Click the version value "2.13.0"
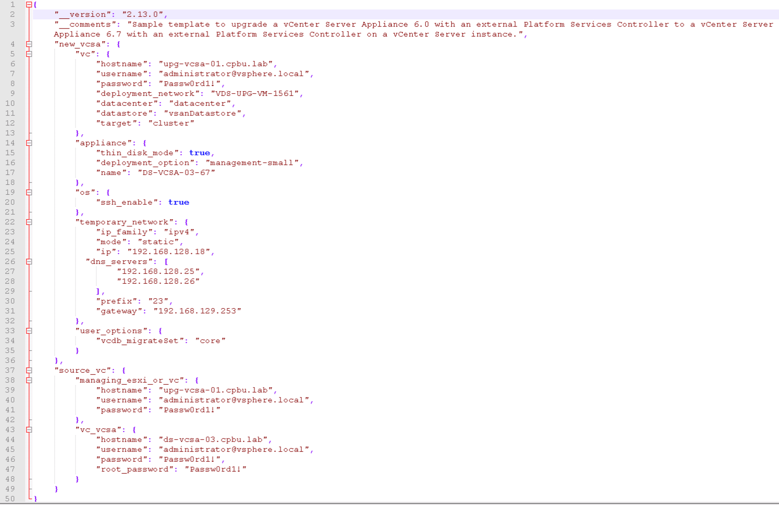Screen dimensions: 779x505 point(142,15)
